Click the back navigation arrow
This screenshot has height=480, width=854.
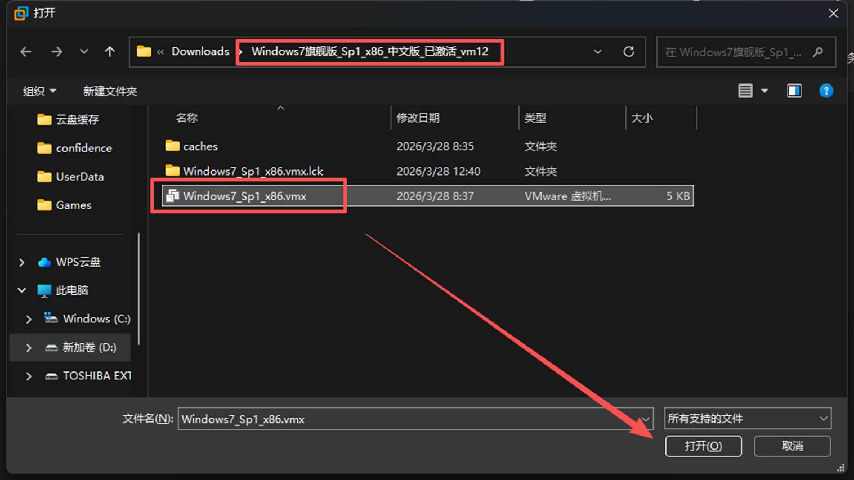coord(25,51)
